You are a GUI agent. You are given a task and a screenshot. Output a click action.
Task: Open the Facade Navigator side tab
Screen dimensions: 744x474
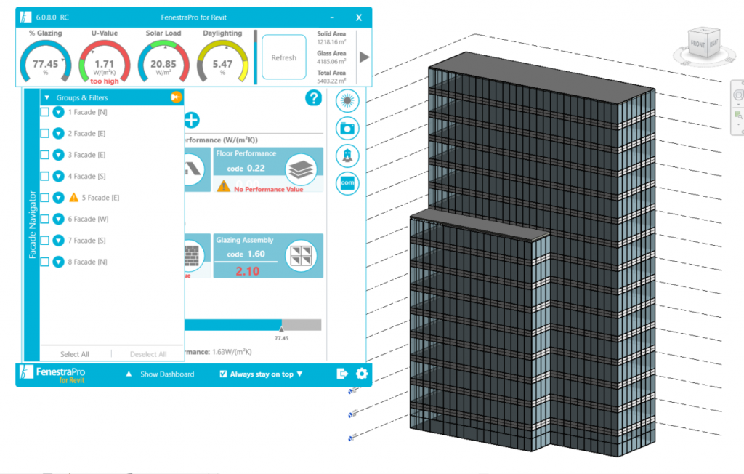pyautogui.click(x=32, y=225)
